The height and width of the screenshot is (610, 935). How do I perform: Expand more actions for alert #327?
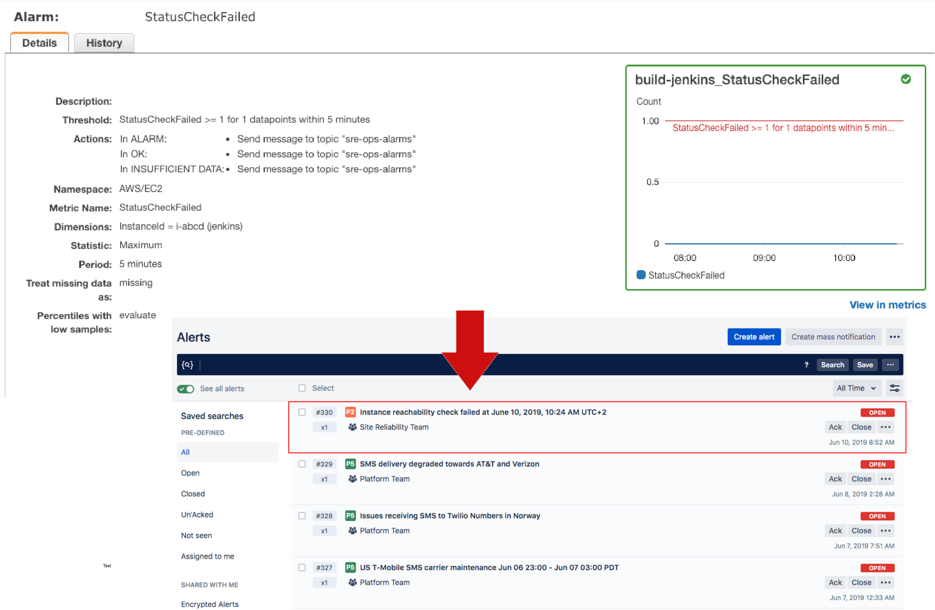885,583
